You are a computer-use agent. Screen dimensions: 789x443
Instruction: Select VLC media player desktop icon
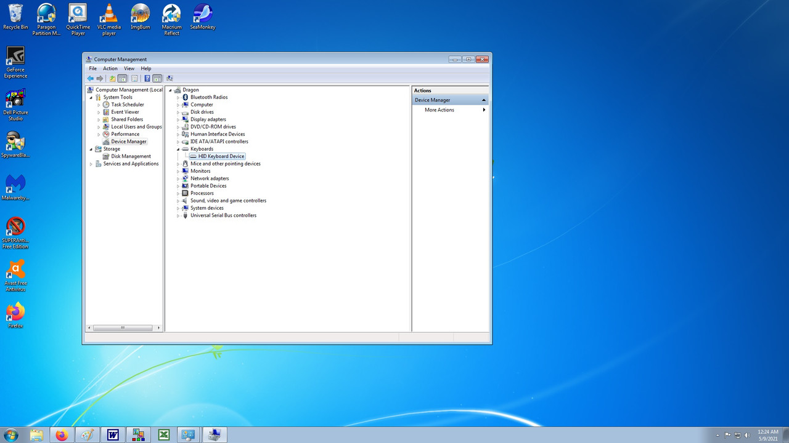(109, 20)
